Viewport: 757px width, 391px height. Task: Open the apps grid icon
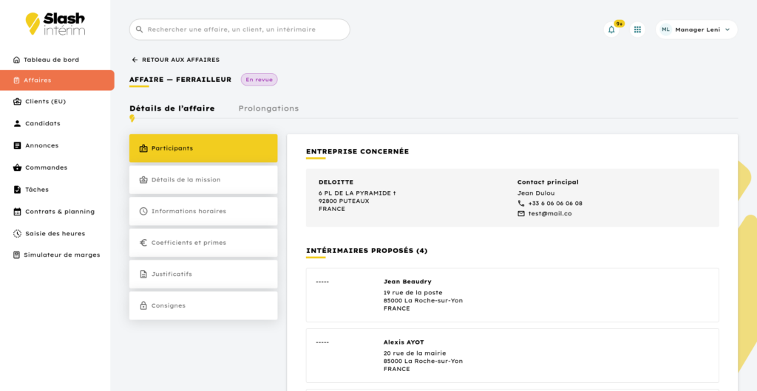tap(637, 30)
